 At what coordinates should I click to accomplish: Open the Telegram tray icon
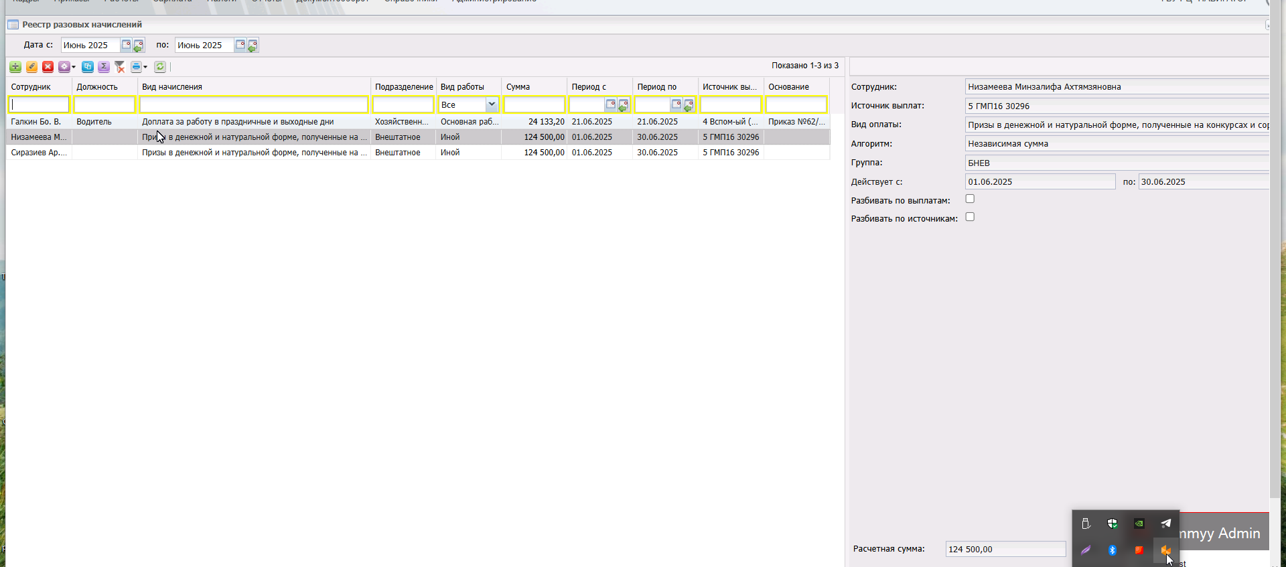(1166, 523)
